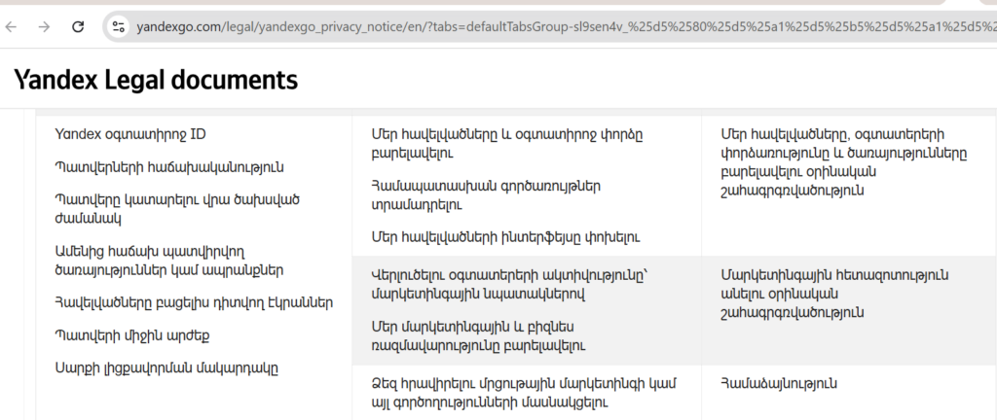Click 'Սարքի լիցքավորման մակարդակը' entry
Viewport: 997px width, 420px height.
[x=167, y=368]
